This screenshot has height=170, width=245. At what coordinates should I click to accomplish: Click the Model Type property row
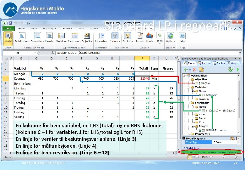pyautogui.click(x=211, y=142)
